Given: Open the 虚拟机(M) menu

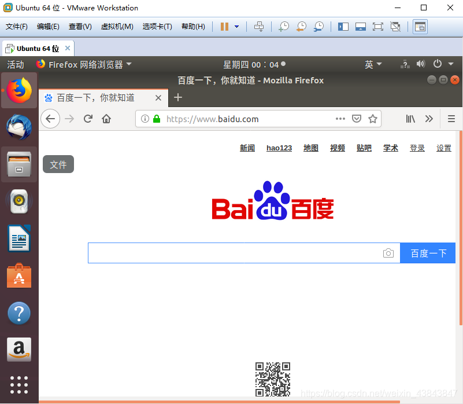Looking at the screenshot, I should point(117,27).
